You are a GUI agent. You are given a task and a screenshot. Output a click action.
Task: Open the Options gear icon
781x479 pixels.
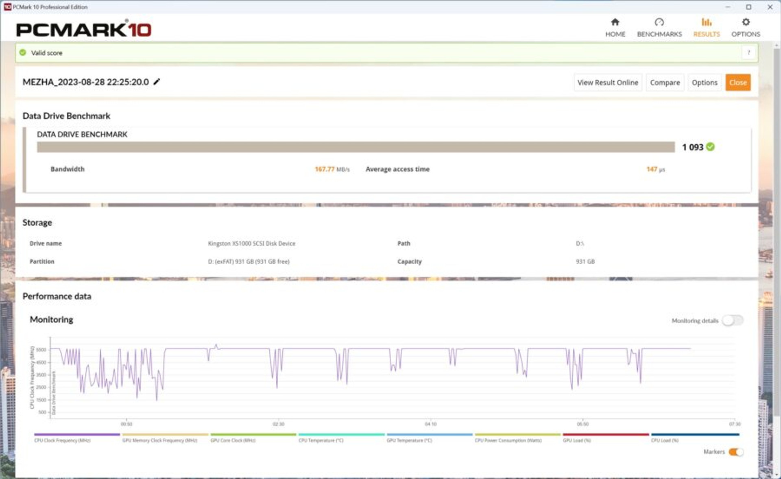[745, 22]
